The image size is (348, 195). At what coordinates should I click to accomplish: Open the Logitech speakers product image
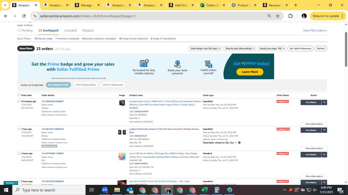pos(122,132)
